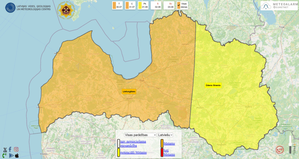Select the T 30.07 day tab
Viewport: 299px width, 159px height.
[x=118, y=5]
